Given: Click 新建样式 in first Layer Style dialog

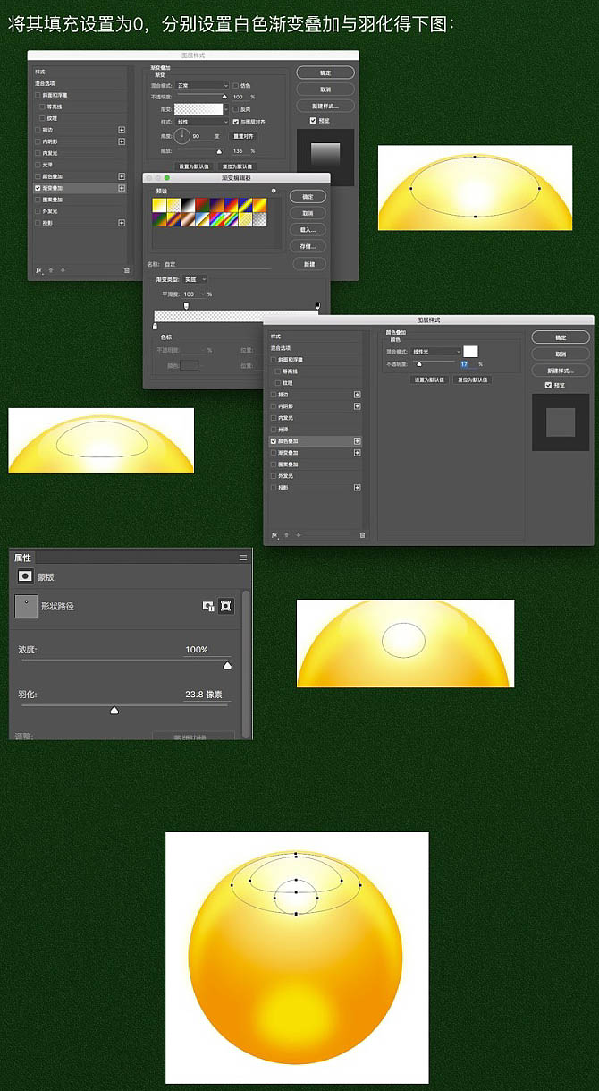Looking at the screenshot, I should coord(325,106).
